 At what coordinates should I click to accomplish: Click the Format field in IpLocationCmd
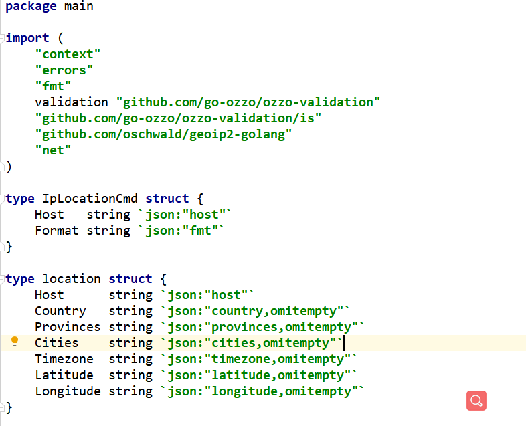[x=56, y=231]
